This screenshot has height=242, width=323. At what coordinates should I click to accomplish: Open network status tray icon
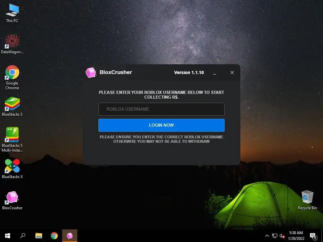(x=275, y=236)
